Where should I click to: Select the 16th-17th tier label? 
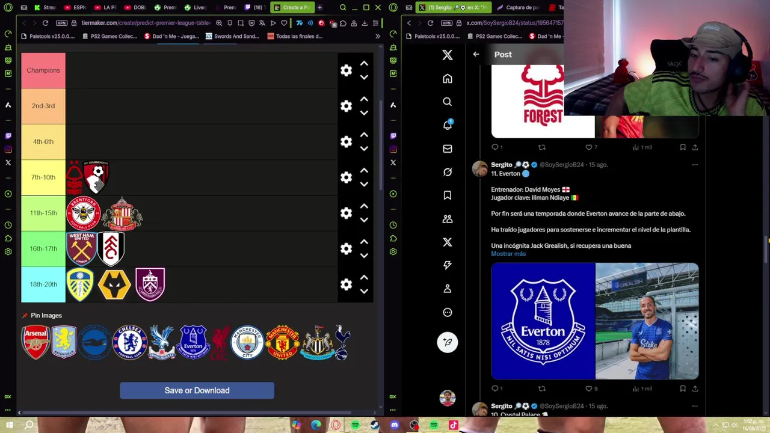[43, 248]
